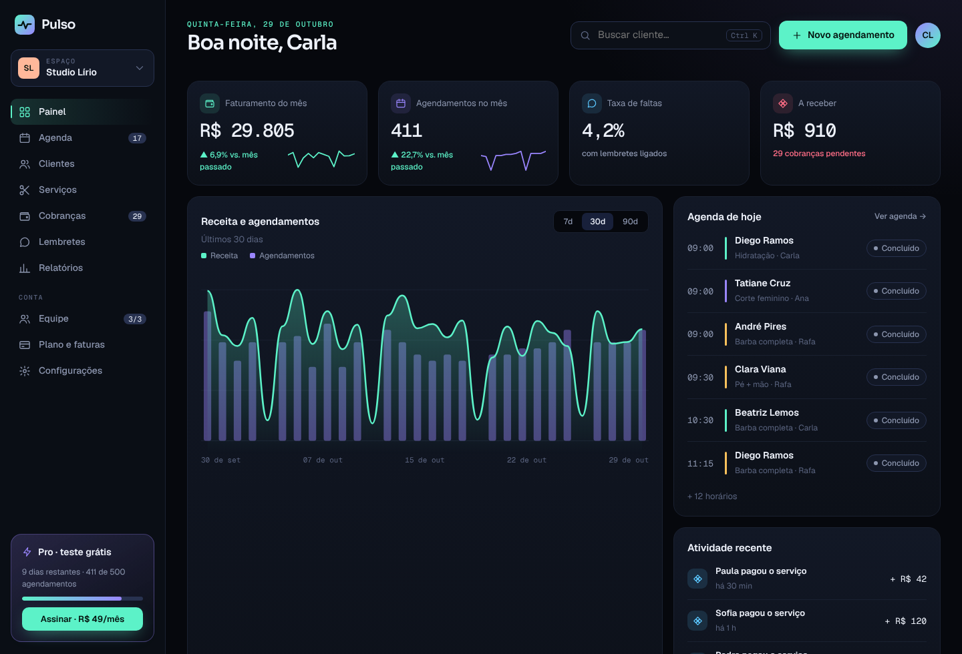The image size is (962, 654).
Task: Click the A receber diamond icon
Action: click(783, 103)
